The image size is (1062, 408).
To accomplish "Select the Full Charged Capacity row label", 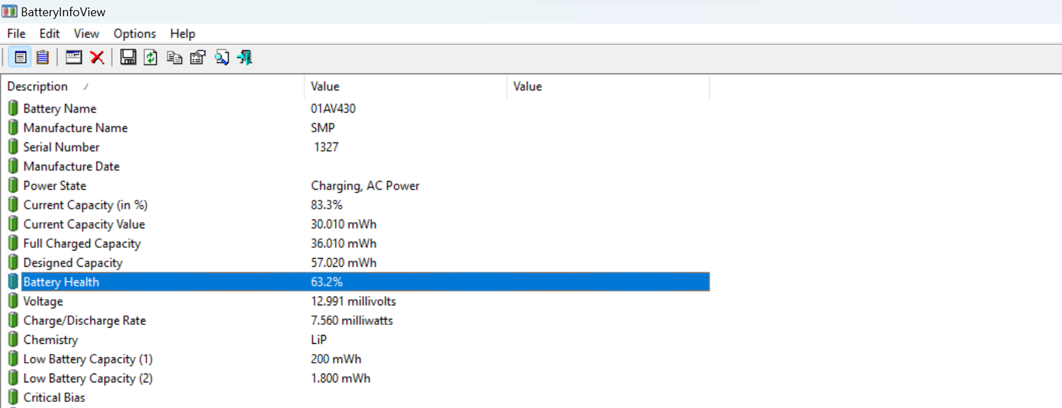I will 82,243.
